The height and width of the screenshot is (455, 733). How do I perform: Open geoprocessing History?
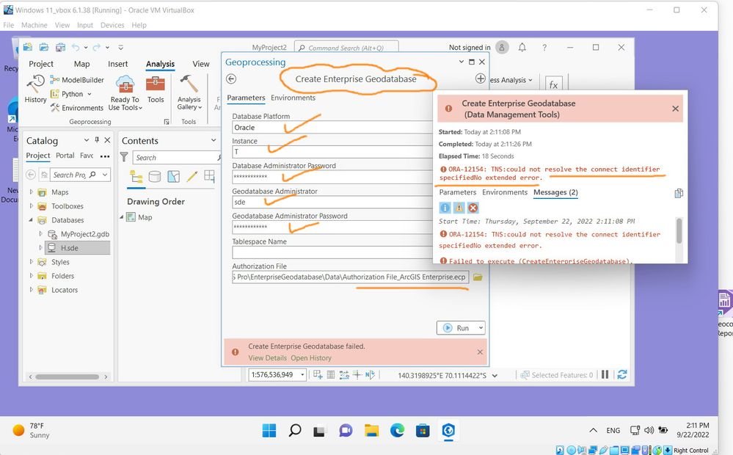click(x=35, y=89)
